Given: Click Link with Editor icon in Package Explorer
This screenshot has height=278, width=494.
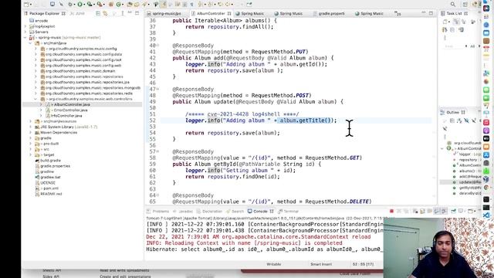Looking at the screenshot, I should [x=105, y=13].
